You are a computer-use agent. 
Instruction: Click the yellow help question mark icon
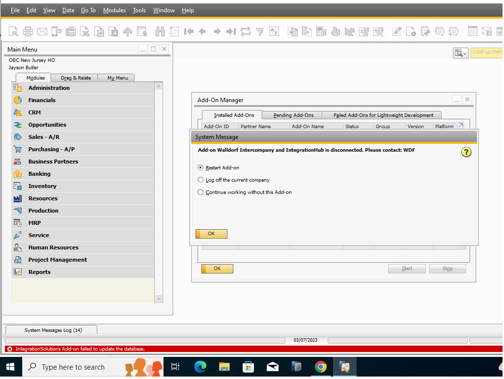pyautogui.click(x=466, y=152)
